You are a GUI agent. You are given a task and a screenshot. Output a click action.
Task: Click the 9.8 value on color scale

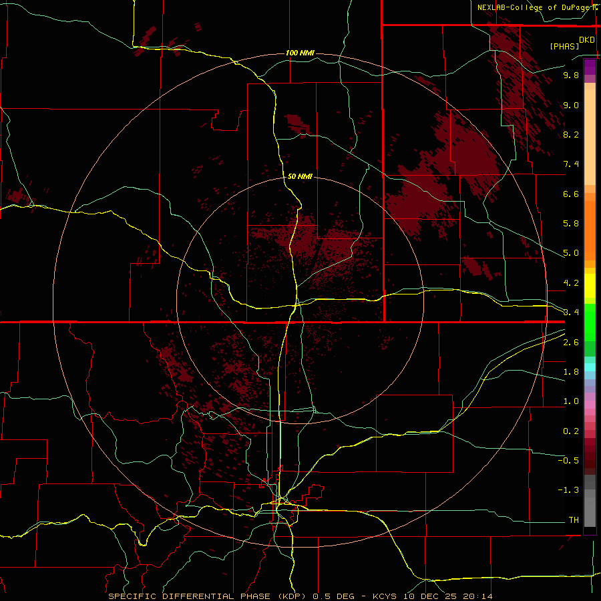pos(571,75)
